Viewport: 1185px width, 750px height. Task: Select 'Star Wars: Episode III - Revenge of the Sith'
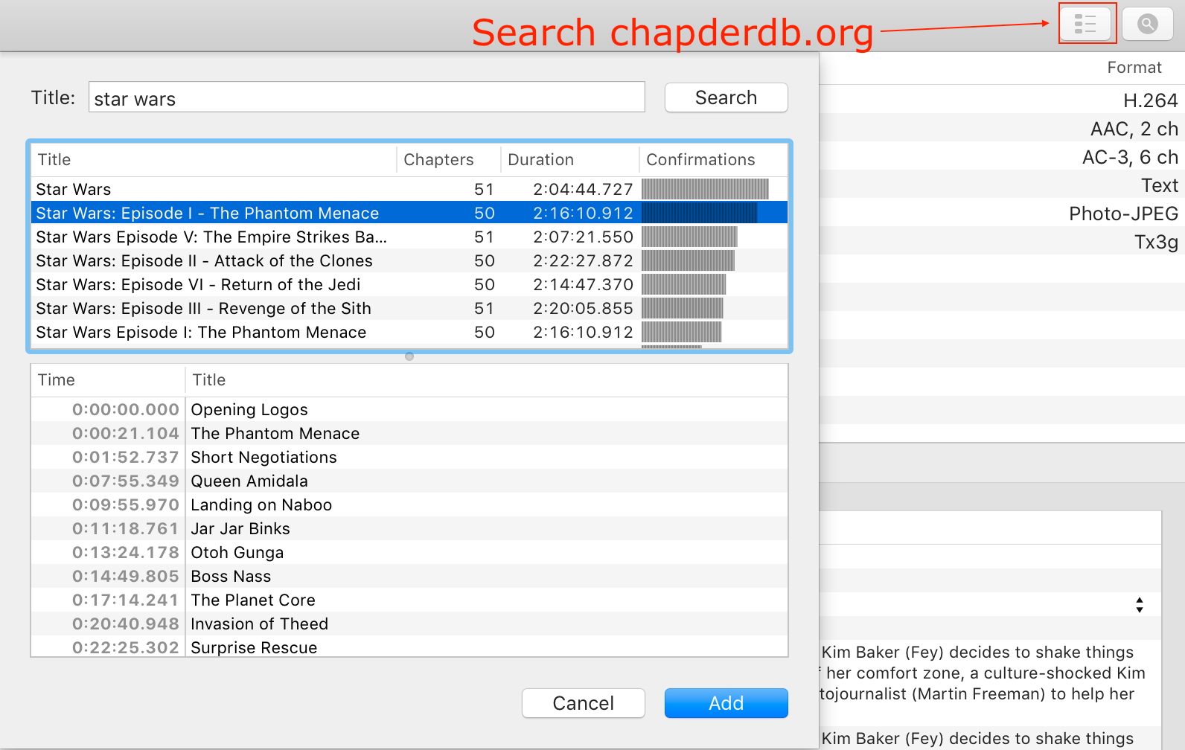click(x=409, y=308)
